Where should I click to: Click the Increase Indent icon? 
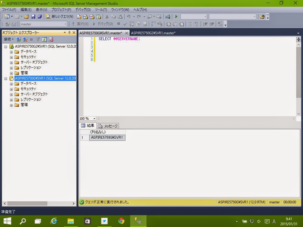pos(212,24)
